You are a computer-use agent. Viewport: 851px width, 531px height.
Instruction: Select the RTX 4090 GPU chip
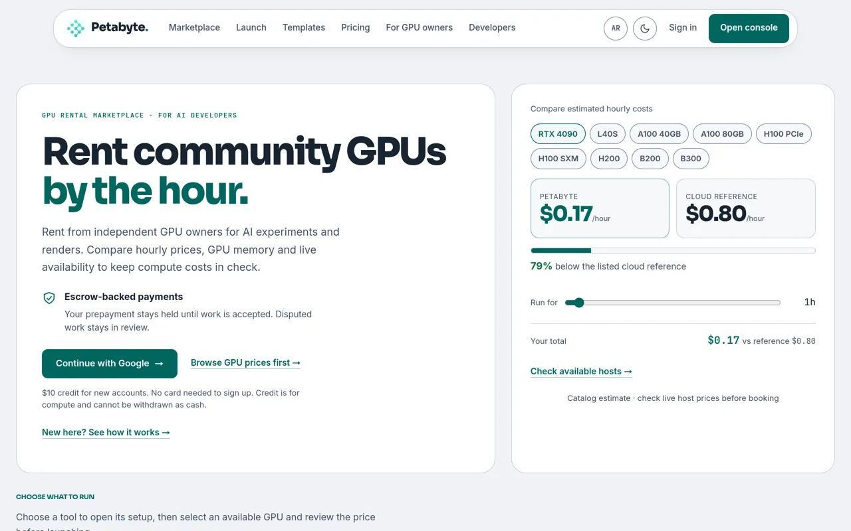click(x=558, y=134)
